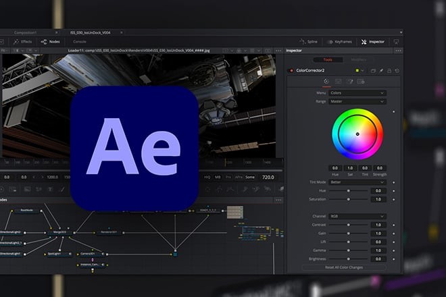Enable the HiQ render toggle
The height and width of the screenshot is (297, 446).
click(206, 177)
